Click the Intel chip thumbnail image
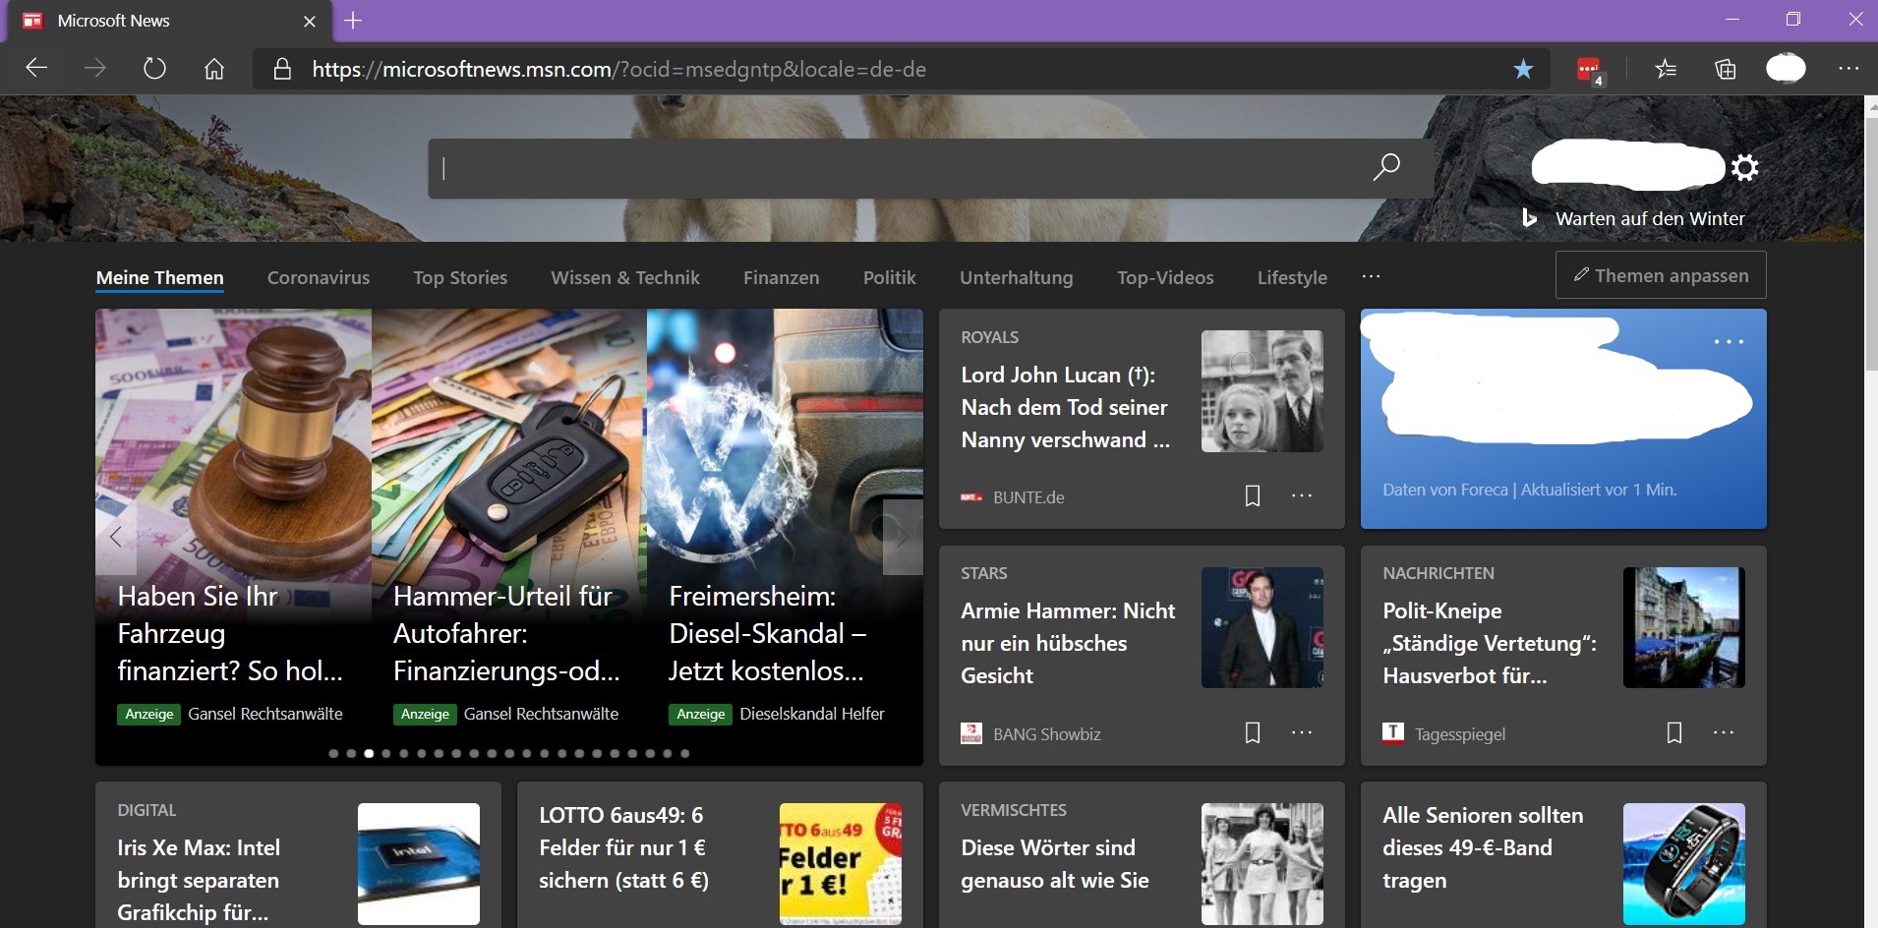The height and width of the screenshot is (928, 1878). coord(419,864)
